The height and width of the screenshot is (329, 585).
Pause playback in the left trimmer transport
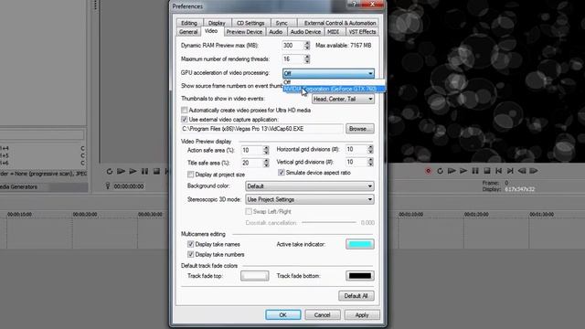coord(144,172)
